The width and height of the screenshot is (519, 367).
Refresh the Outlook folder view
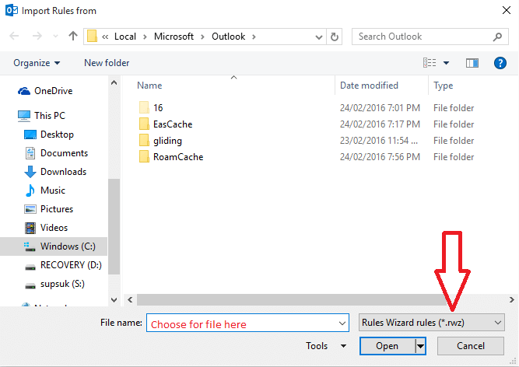(335, 37)
